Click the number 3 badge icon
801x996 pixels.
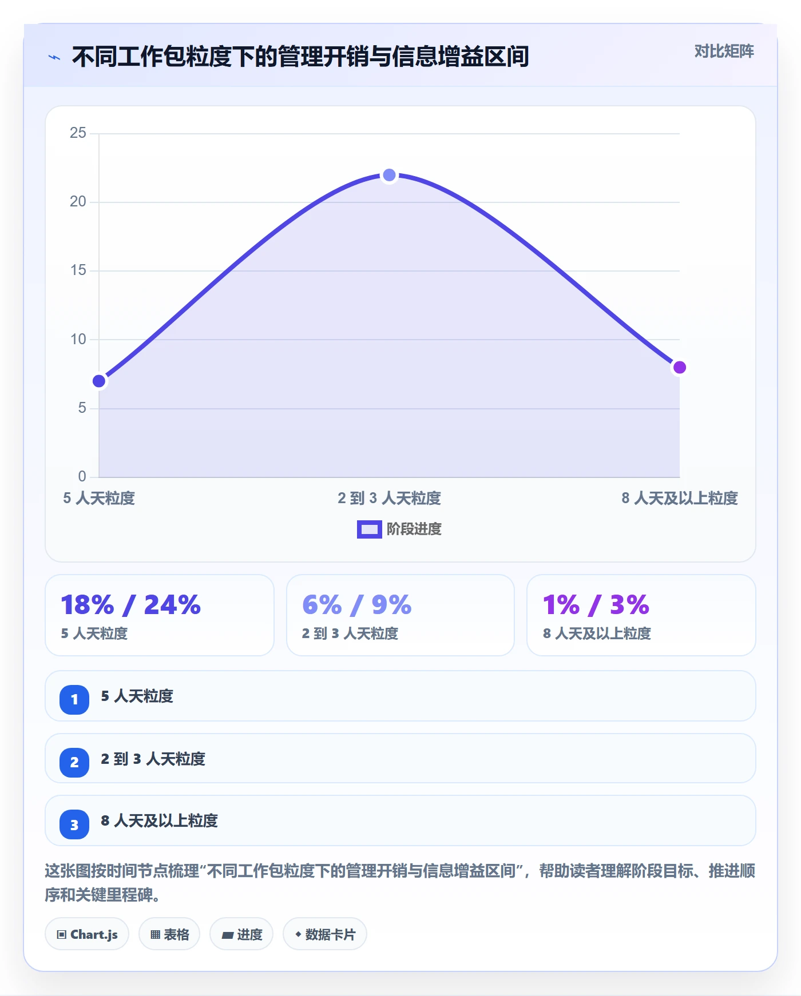[x=74, y=824]
